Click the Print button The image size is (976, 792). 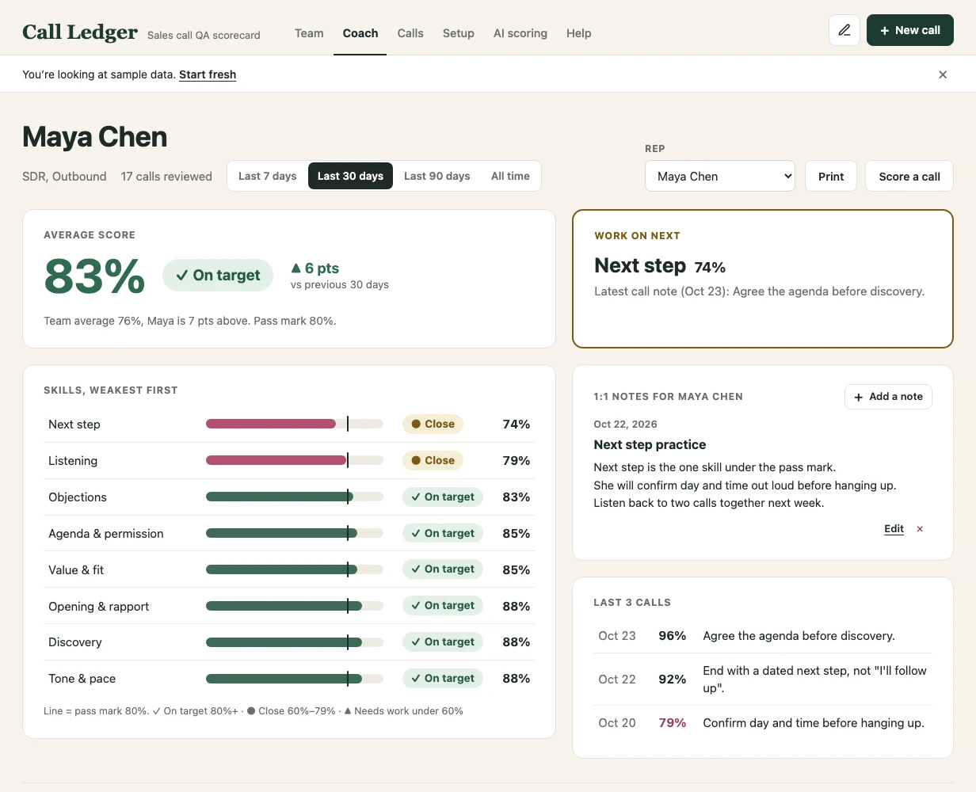(x=831, y=177)
